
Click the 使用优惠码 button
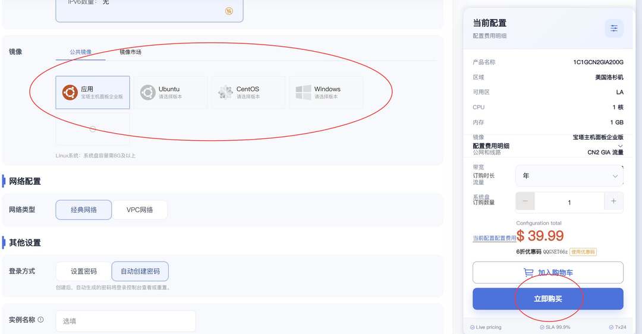583,252
